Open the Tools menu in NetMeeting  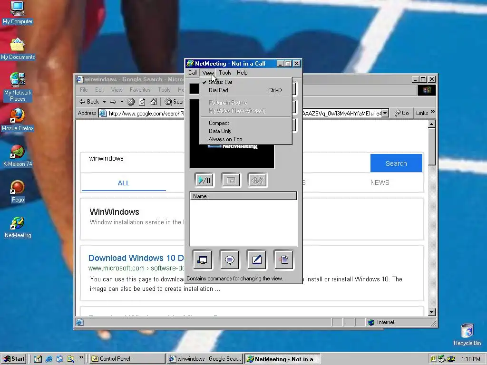click(225, 73)
